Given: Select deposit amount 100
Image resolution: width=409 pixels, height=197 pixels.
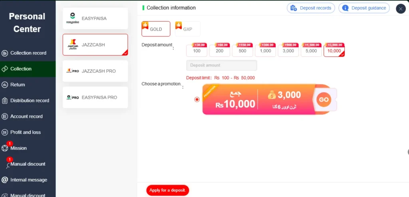Looking at the screenshot, I should pos(197,51).
